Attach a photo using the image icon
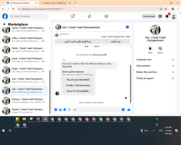181x145 pixels. pyautogui.click(x=60, y=109)
